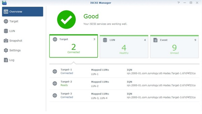The height and width of the screenshot is (114, 202).
Task: Click the Settings gear icon
Action: [x=6, y=50]
